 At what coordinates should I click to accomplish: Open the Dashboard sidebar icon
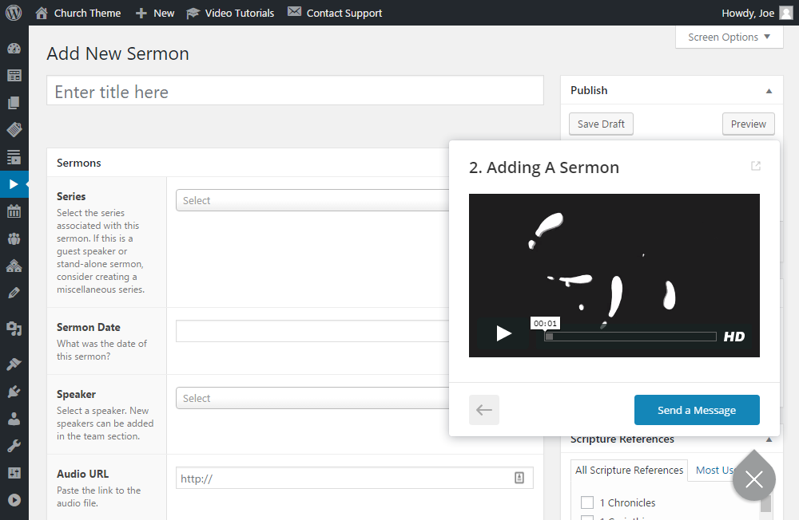(14, 49)
